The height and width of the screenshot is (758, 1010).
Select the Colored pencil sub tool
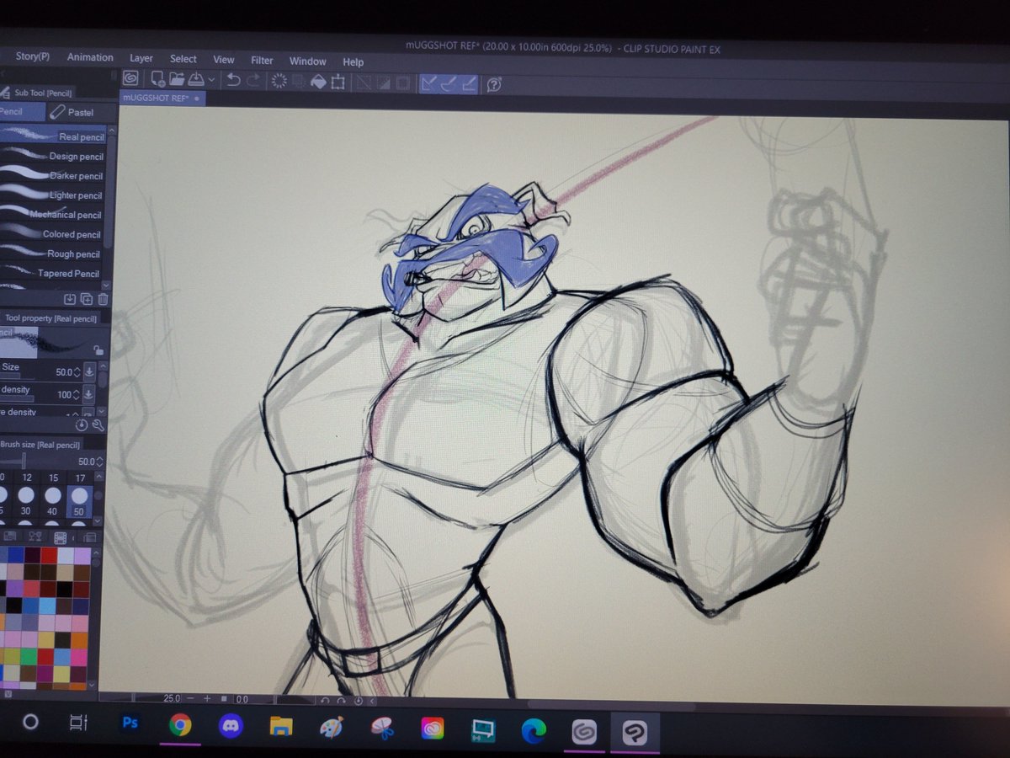(x=53, y=234)
